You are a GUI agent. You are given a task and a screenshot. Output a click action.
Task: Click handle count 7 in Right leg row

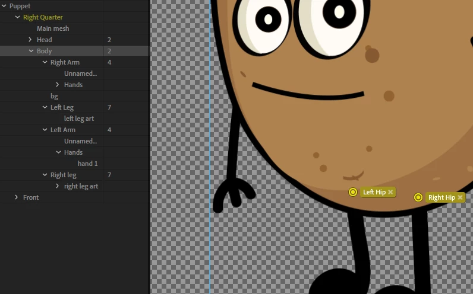pyautogui.click(x=109, y=175)
